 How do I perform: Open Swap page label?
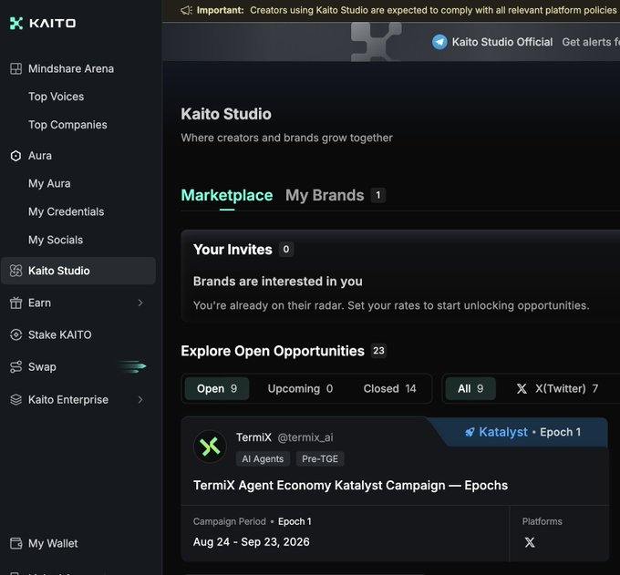42,367
